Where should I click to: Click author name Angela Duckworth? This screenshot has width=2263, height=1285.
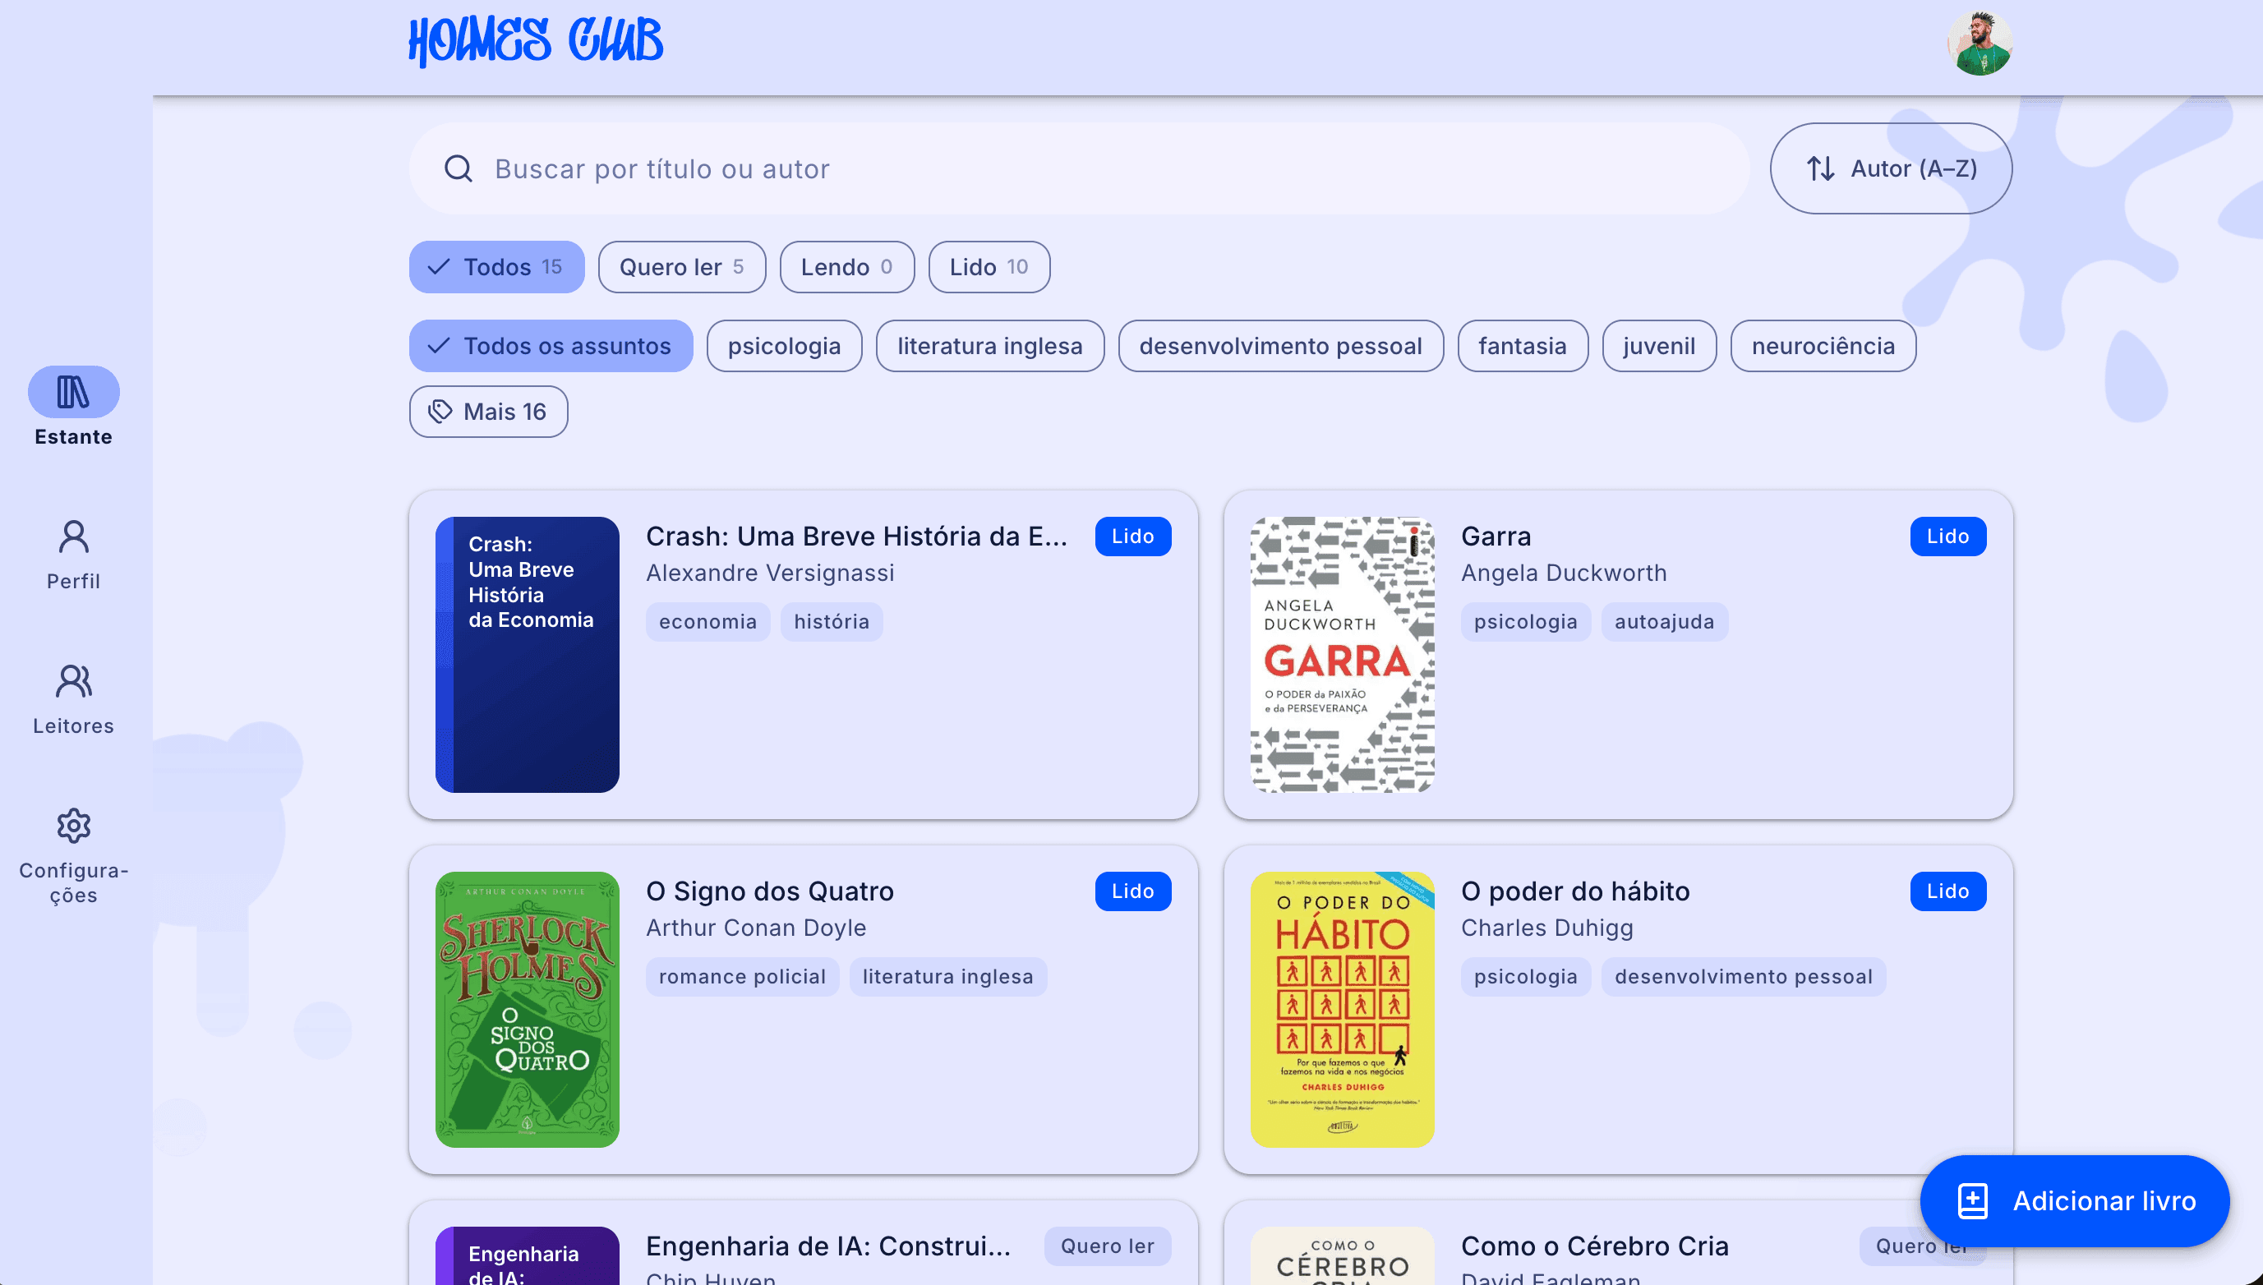[x=1564, y=573]
